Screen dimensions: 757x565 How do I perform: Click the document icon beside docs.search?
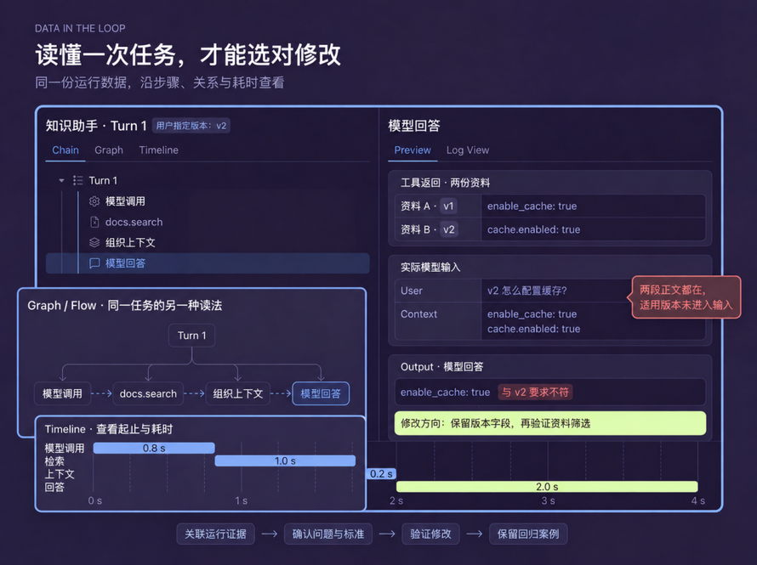(94, 222)
